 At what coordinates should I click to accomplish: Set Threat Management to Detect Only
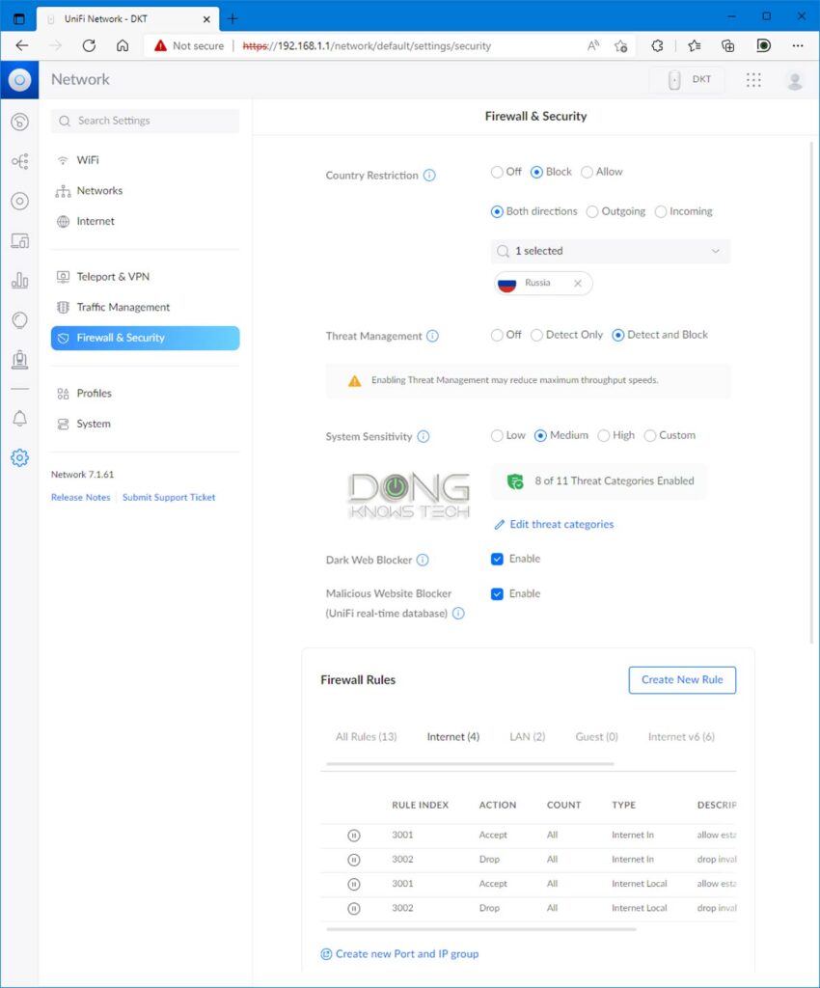[536, 335]
